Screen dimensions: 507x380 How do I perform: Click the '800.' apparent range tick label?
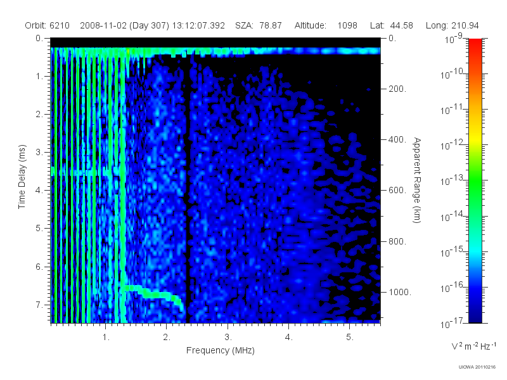coord(397,241)
